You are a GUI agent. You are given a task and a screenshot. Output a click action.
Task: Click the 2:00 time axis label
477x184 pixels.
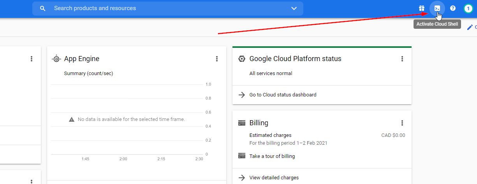click(123, 159)
